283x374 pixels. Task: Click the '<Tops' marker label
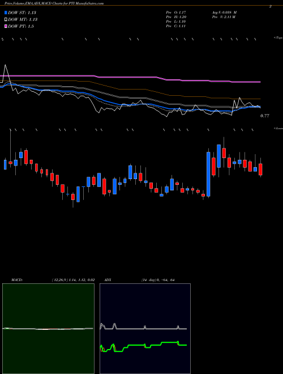(x=278, y=38)
